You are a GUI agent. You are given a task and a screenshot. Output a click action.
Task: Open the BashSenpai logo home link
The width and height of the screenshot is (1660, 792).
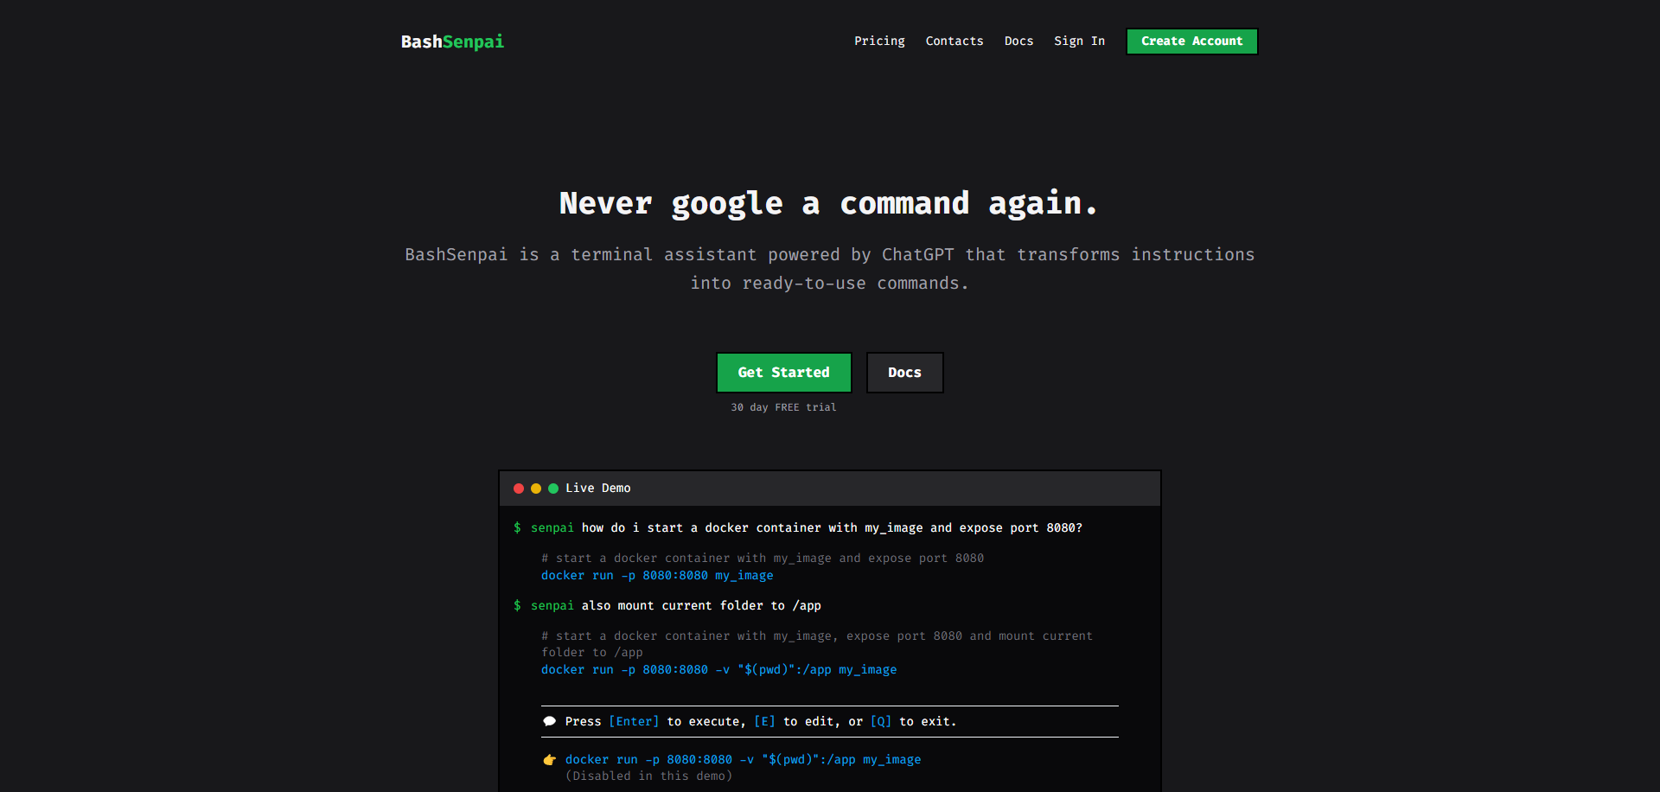point(452,42)
